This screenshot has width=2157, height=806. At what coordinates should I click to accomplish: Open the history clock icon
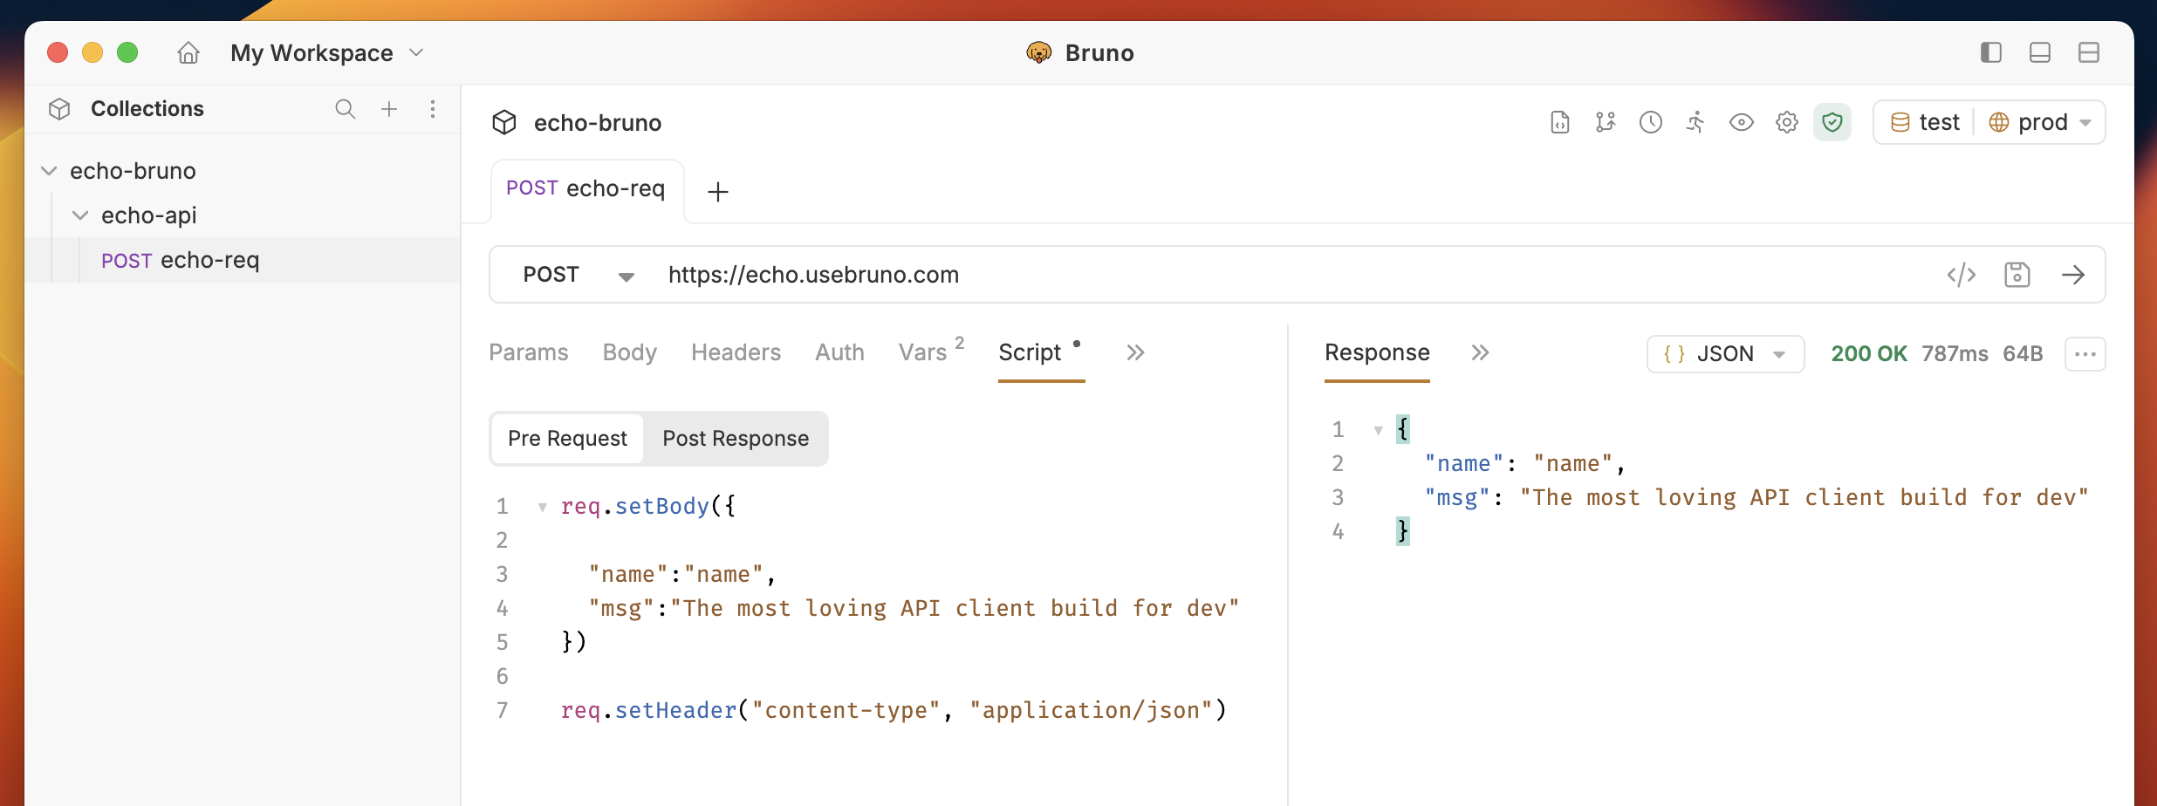point(1651,122)
